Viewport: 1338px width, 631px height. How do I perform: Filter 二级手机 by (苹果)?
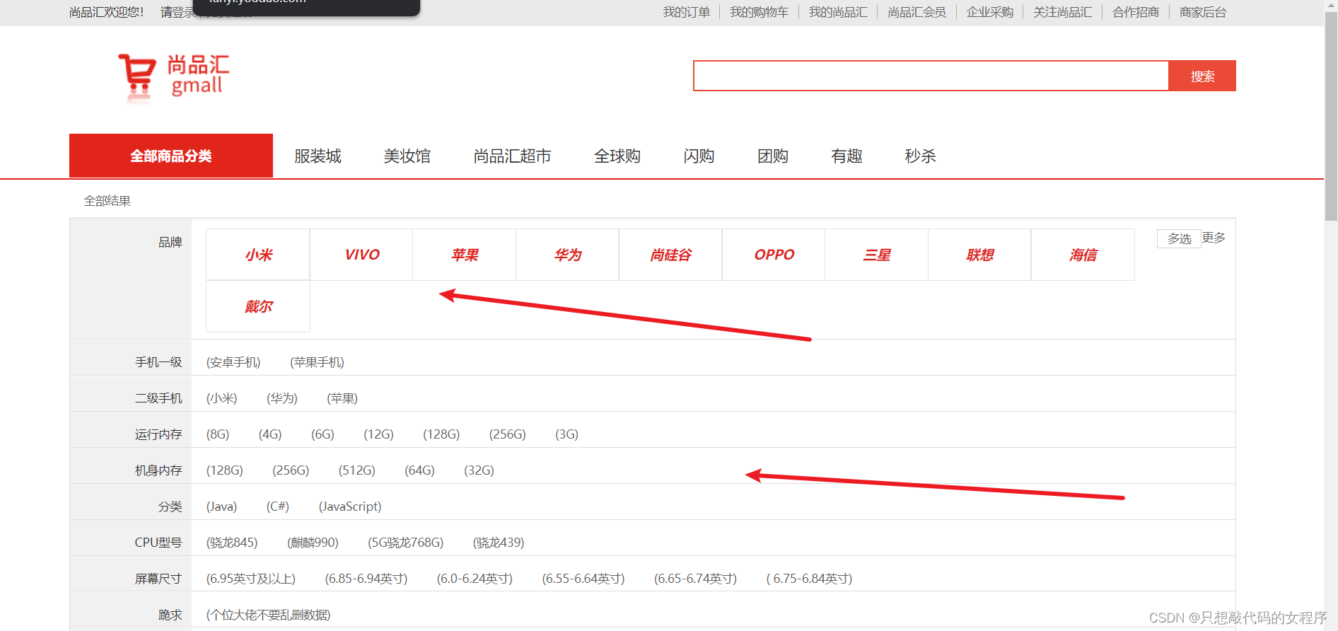point(342,398)
